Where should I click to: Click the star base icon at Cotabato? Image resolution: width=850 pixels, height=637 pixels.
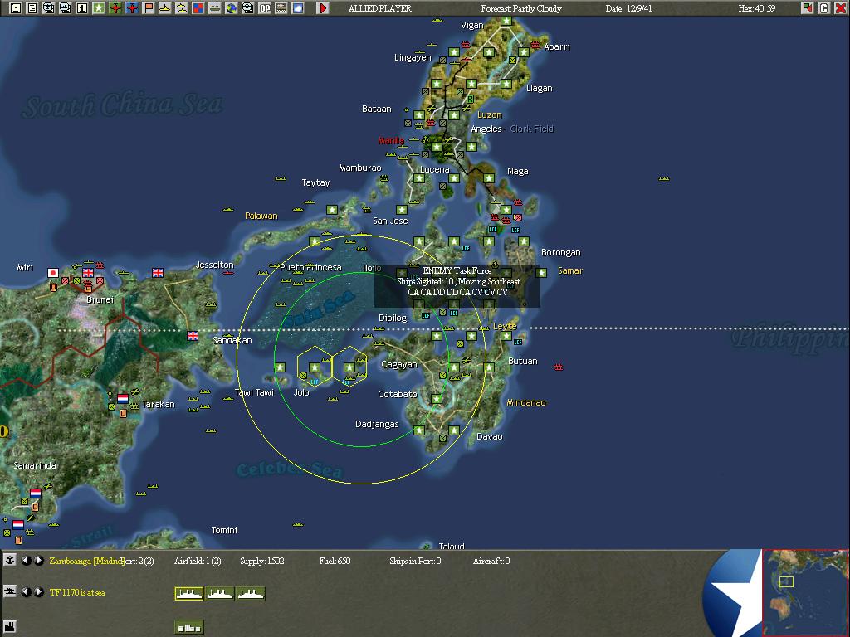(x=437, y=399)
